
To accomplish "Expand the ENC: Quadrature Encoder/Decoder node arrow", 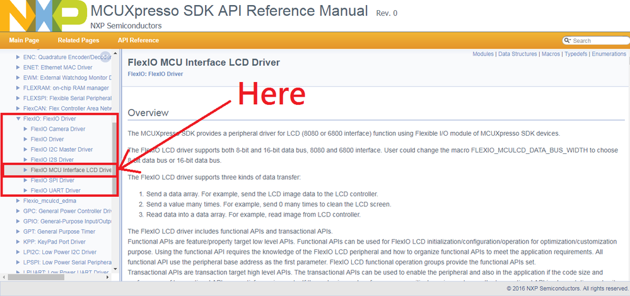I will [18, 57].
